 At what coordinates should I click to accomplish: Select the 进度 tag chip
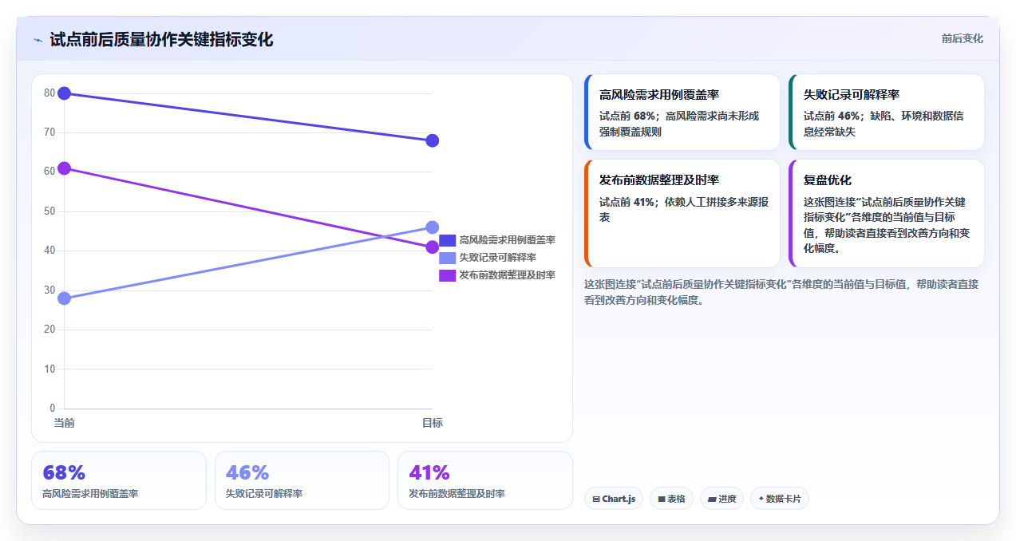pyautogui.click(x=721, y=499)
